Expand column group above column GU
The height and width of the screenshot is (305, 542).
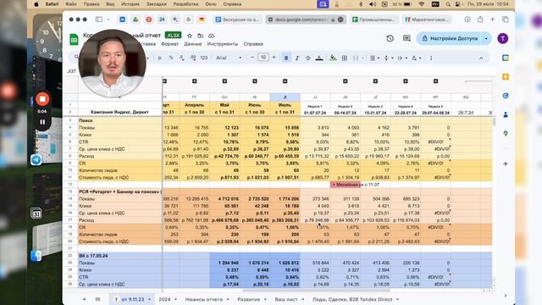tap(224, 81)
